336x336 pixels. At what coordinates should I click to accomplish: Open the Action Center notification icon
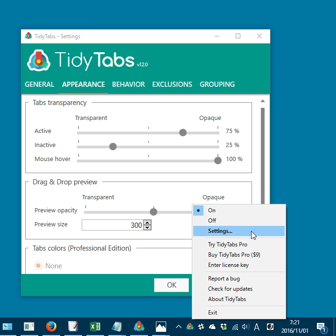point(322,327)
